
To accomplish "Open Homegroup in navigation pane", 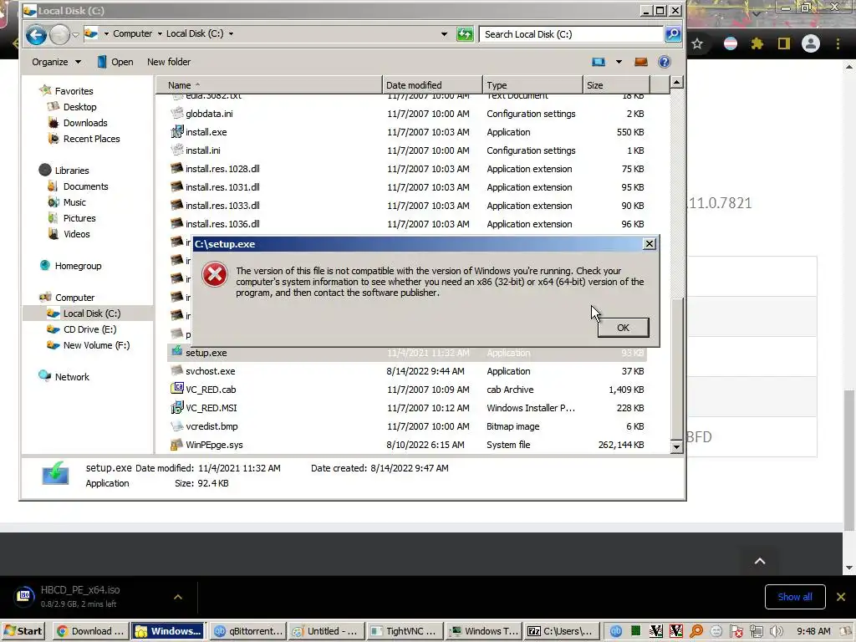I will coord(78,266).
